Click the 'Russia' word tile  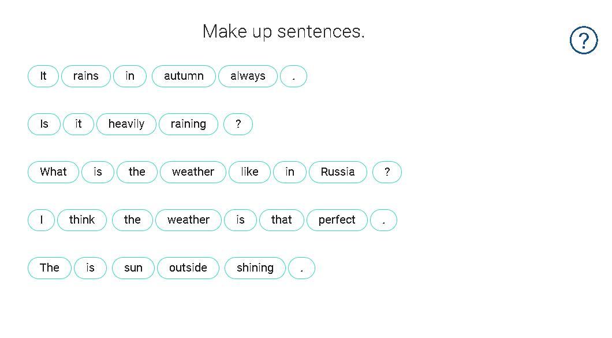[x=338, y=172]
